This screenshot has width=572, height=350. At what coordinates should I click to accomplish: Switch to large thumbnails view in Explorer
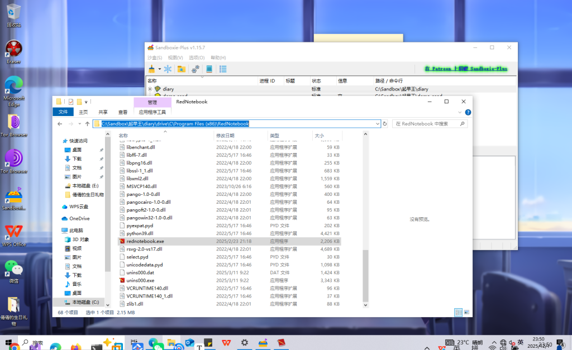click(465, 312)
